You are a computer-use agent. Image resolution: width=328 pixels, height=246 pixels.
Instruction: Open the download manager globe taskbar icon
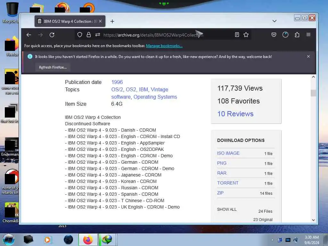(x=107, y=240)
